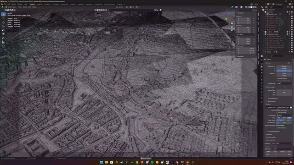Open the viewport View menu
Viewport: 294px width, 165px height.
(x=20, y=7)
